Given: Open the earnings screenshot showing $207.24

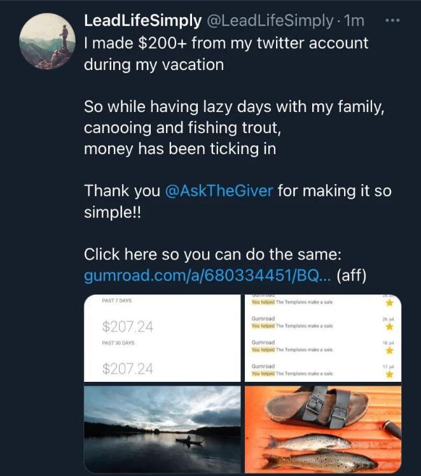Looking at the screenshot, I should click(x=162, y=338).
